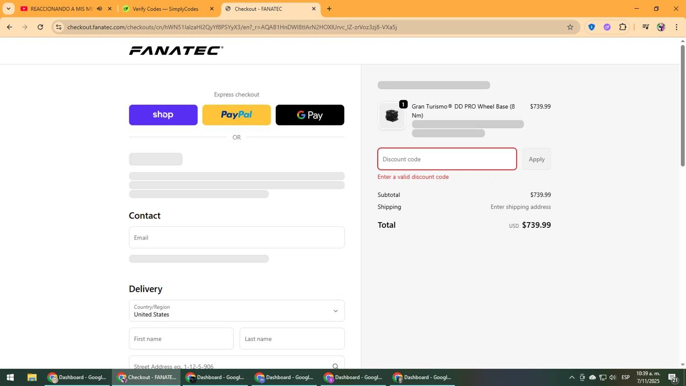Open the Country/Region dropdown

(x=236, y=311)
